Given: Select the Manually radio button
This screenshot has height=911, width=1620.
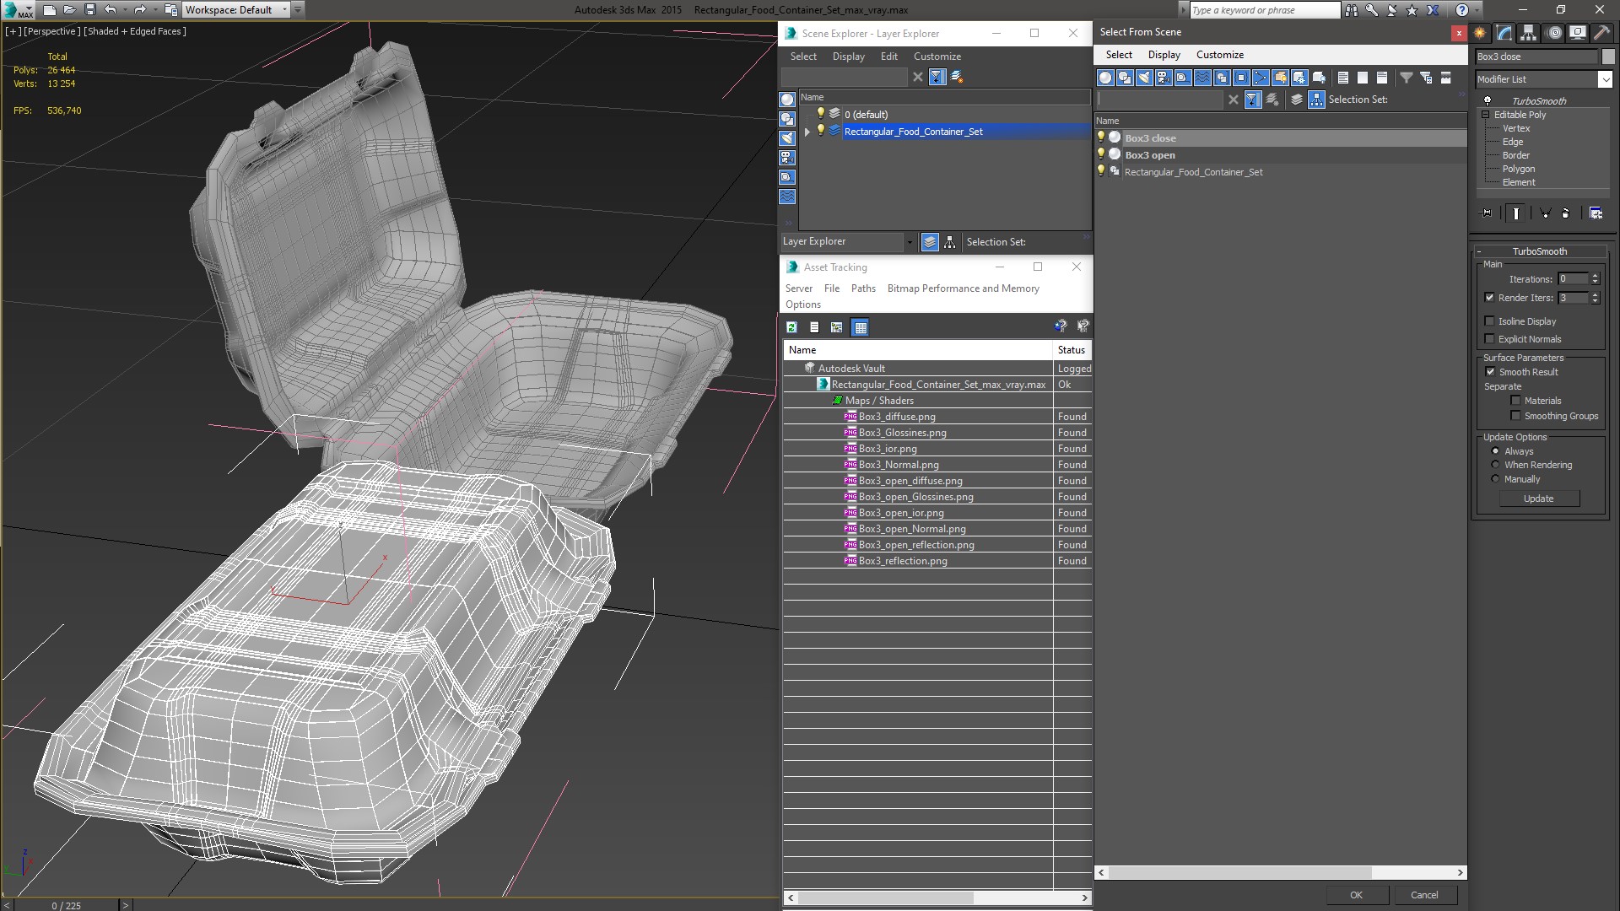Looking at the screenshot, I should [x=1495, y=478].
